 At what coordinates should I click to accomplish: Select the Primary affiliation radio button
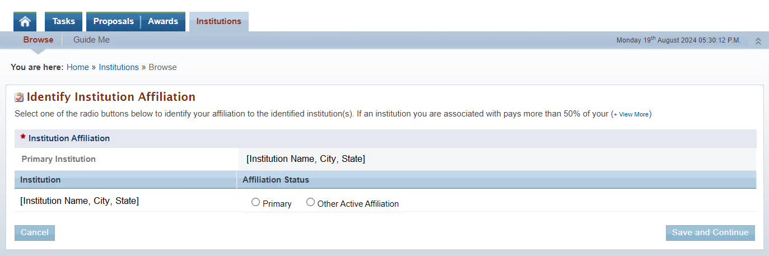255,202
